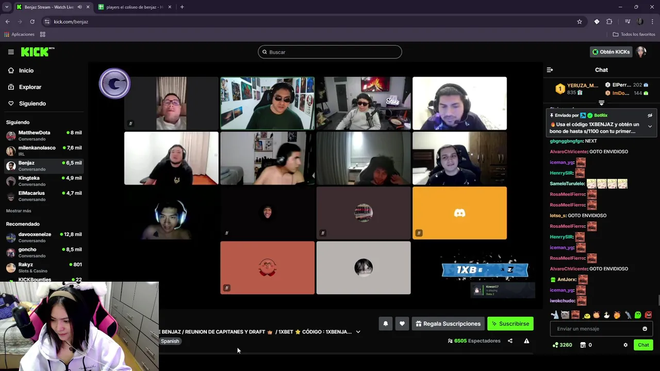Insert the white cat emote
Image resolution: width=660 pixels, height=371 pixels.
pyautogui.click(x=565, y=315)
